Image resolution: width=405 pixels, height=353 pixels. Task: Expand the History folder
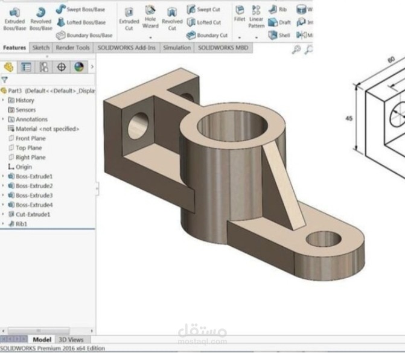pos(3,100)
